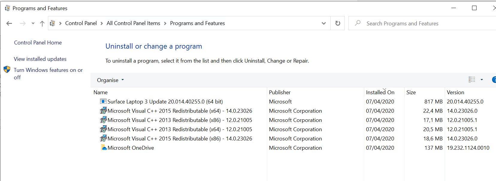
Task: Click the 137 MB size cell
Action: tap(433, 148)
